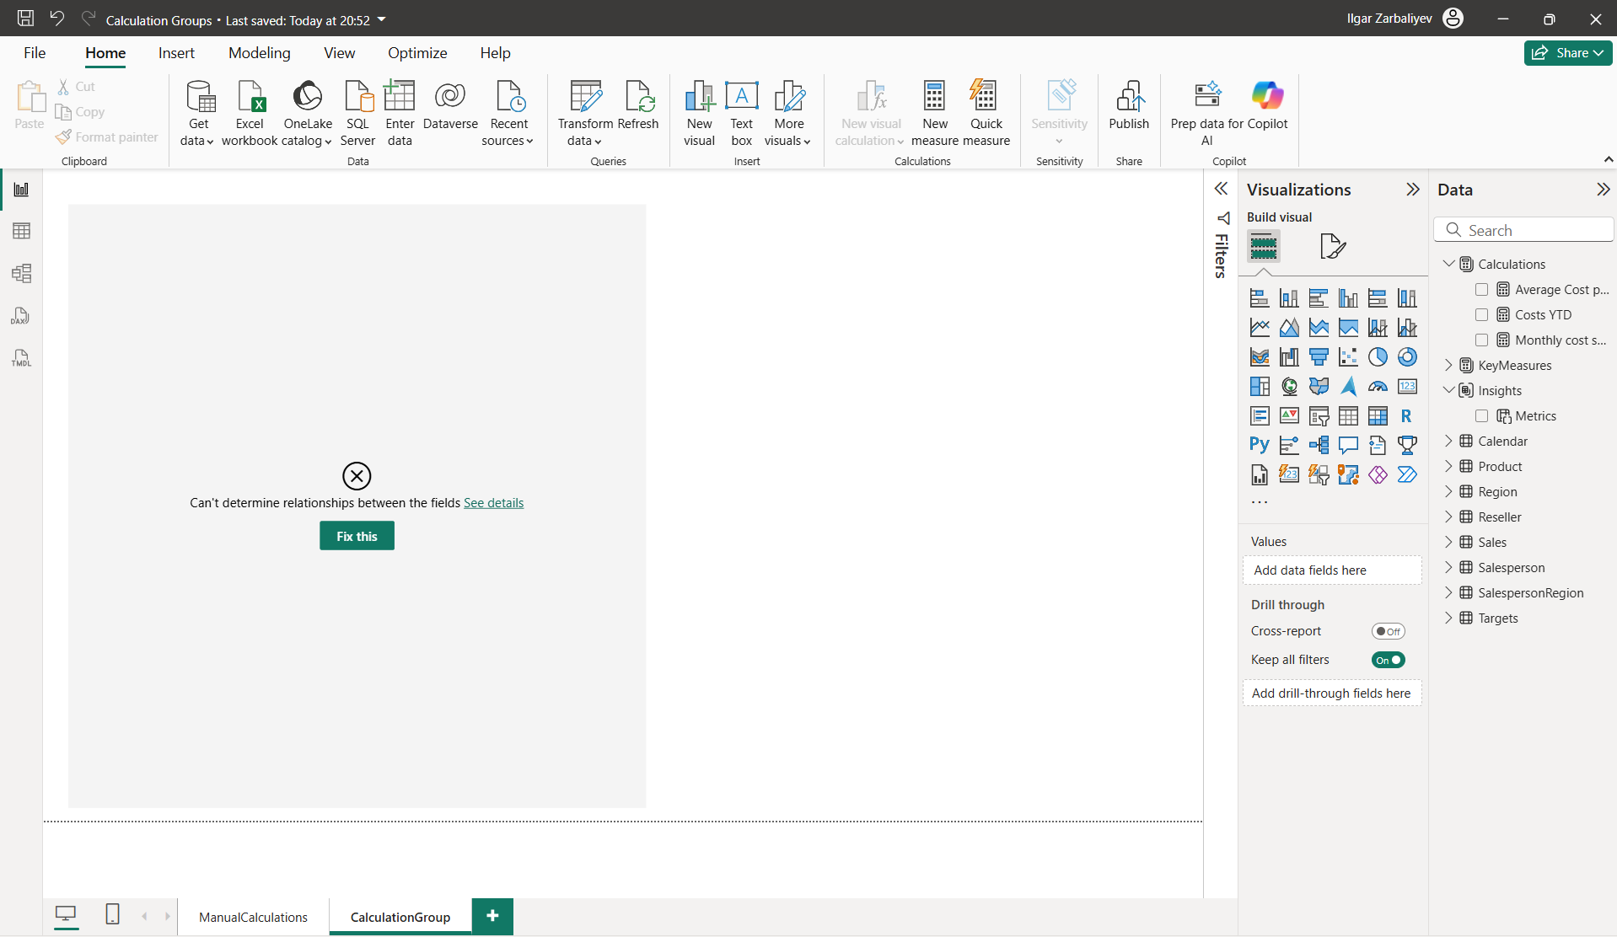
Task: Open the See details link
Action: [x=493, y=503]
